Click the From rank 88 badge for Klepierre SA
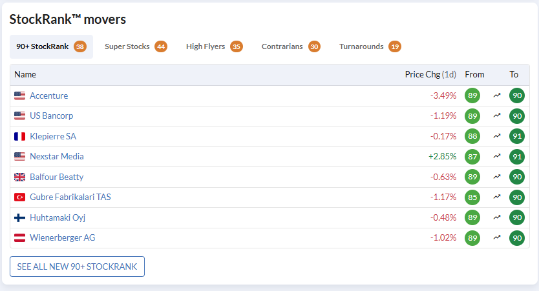The height and width of the screenshot is (291, 539). [x=472, y=136]
